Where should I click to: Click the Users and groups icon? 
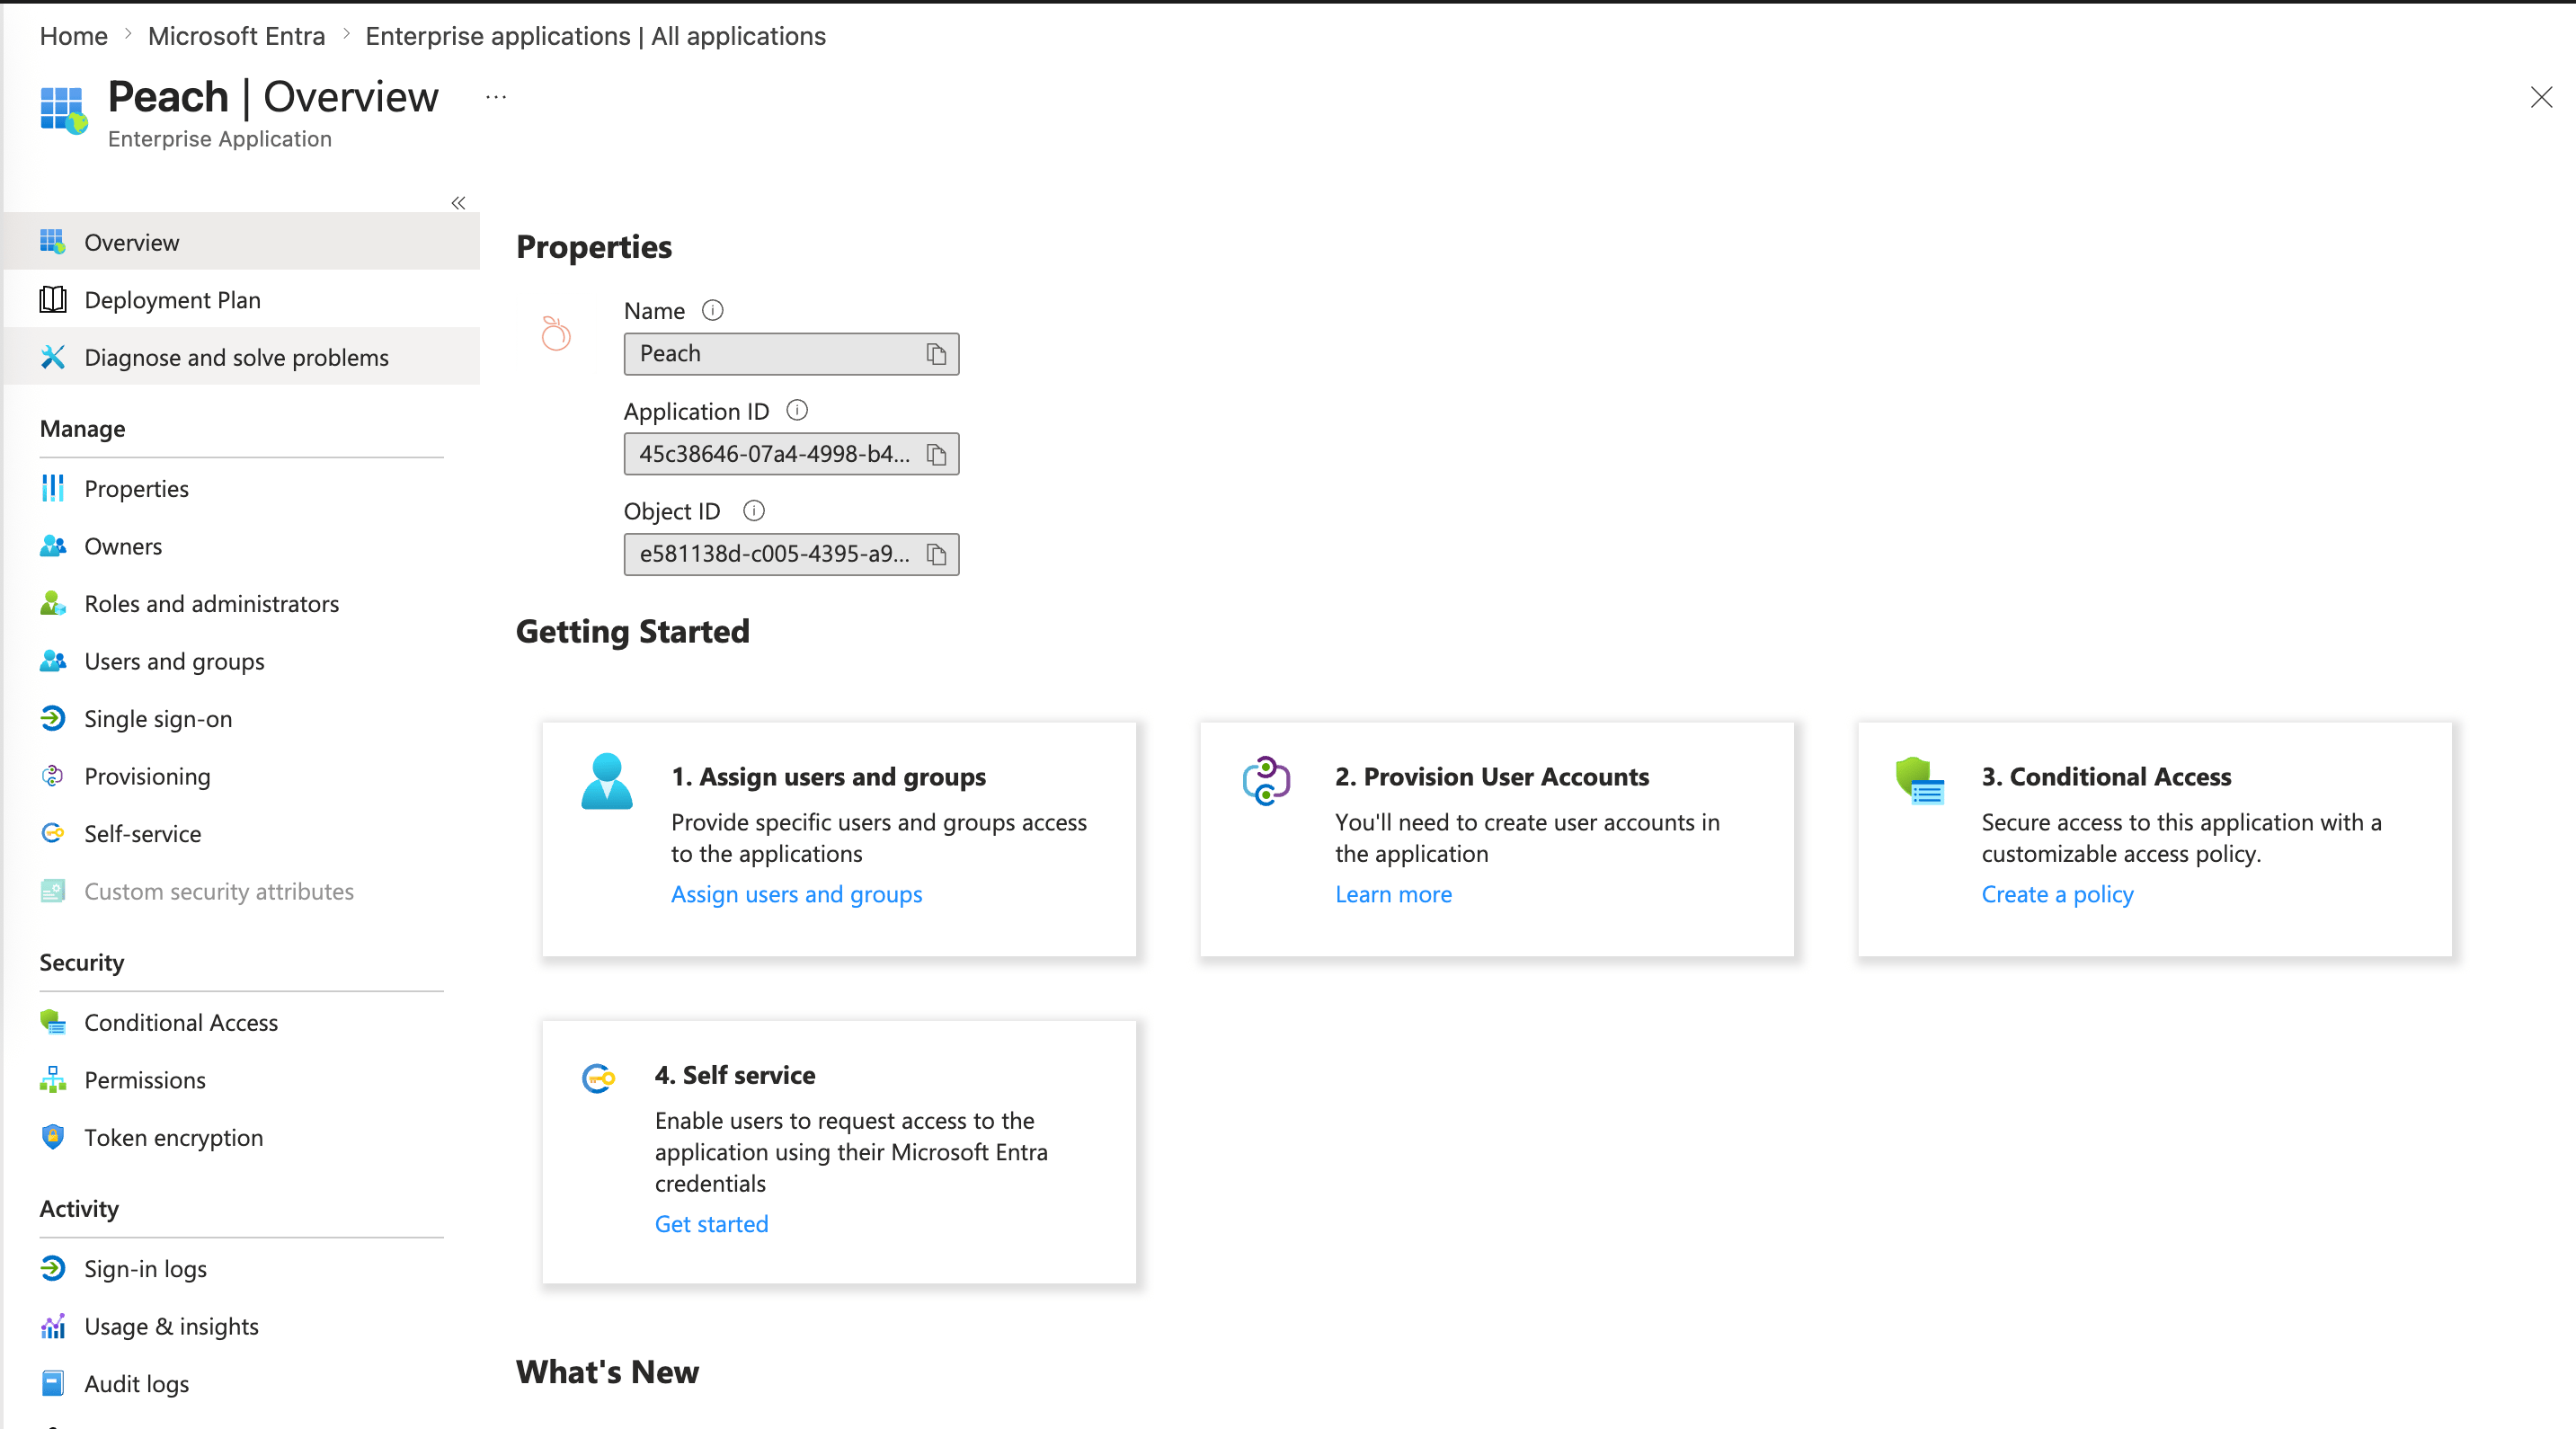[52, 661]
